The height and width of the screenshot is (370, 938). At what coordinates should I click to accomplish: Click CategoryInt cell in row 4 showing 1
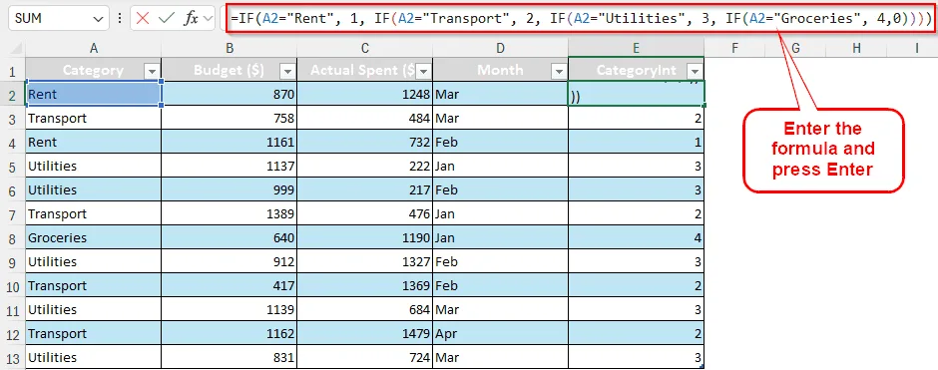tap(636, 142)
